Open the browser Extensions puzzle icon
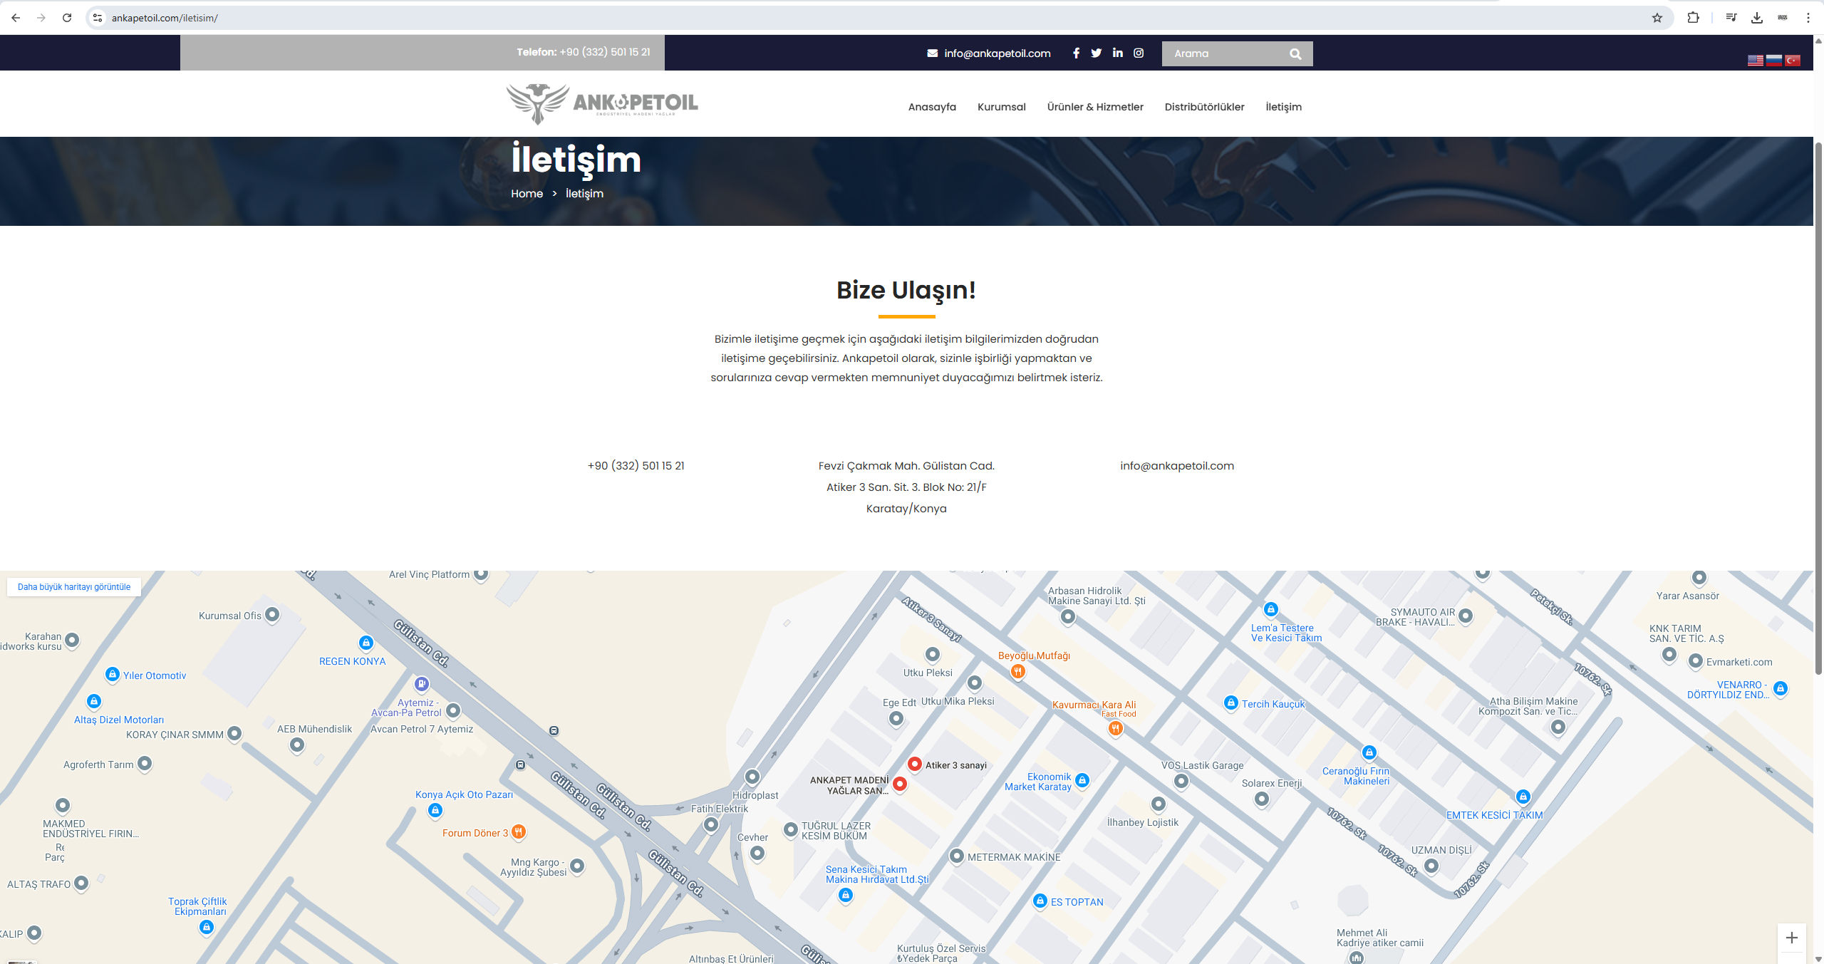This screenshot has height=964, width=1824. click(1694, 18)
